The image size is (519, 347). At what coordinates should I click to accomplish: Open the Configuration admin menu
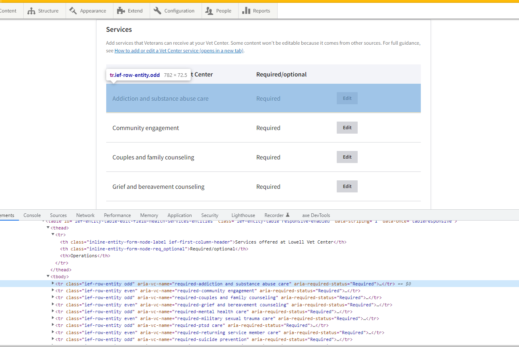coord(175,11)
